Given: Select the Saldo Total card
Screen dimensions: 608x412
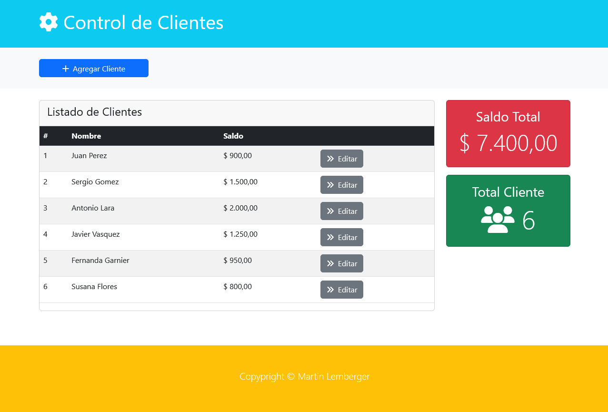Looking at the screenshot, I should (x=508, y=133).
